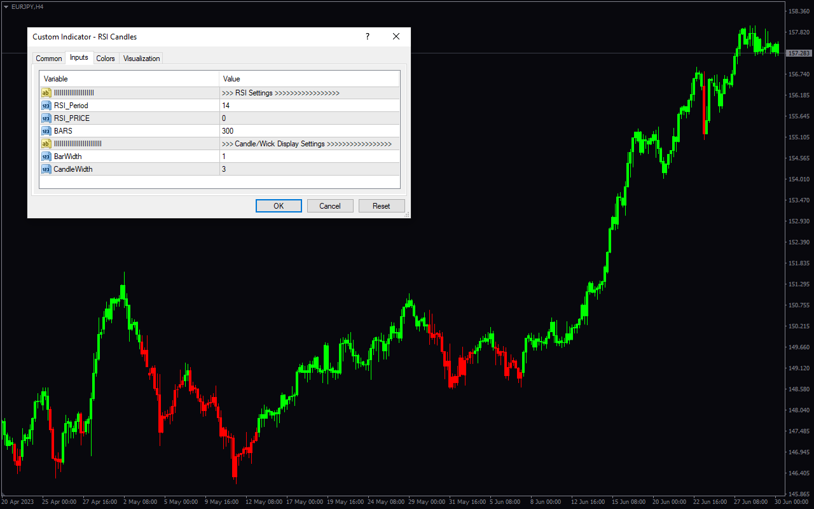814x509 pixels.
Task: Click the CandleWidth integer icon
Action: pyautogui.click(x=46, y=169)
